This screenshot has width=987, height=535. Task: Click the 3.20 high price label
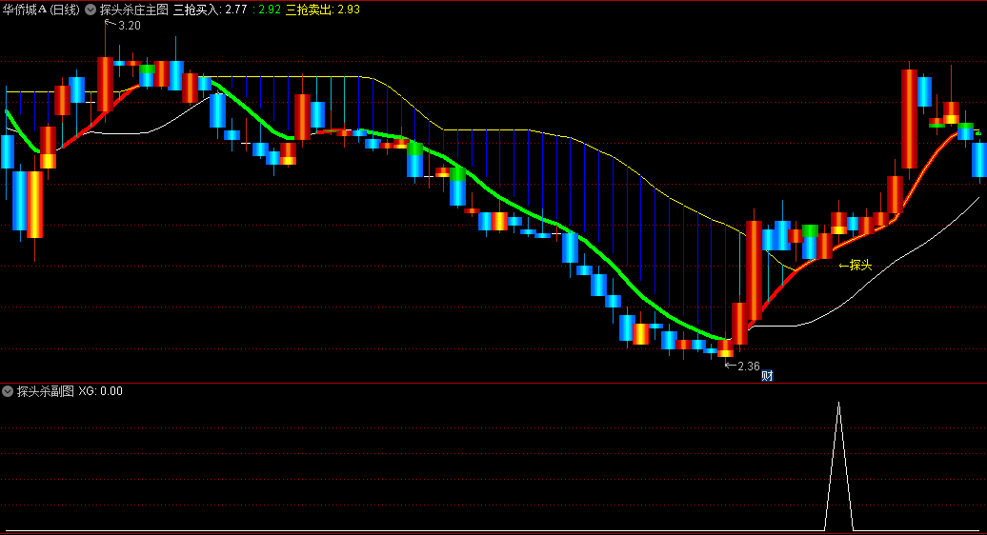coord(129,26)
